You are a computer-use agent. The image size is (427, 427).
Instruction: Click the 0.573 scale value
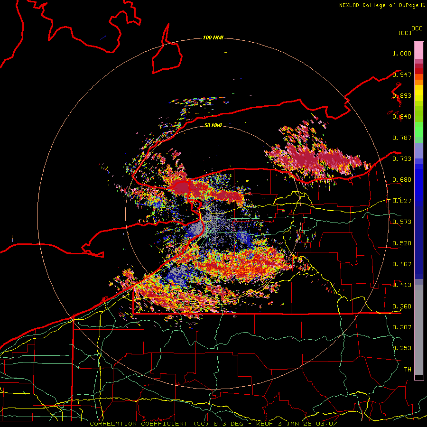pyautogui.click(x=402, y=222)
